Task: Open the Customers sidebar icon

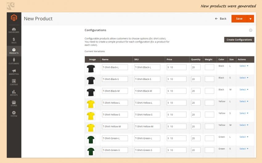Action: coord(14,61)
